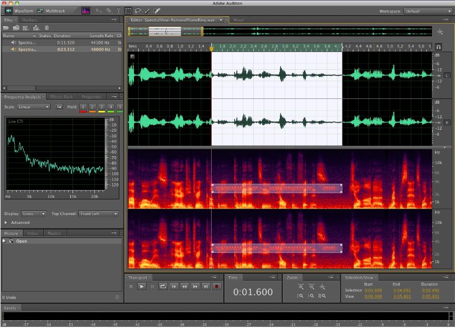Screen dimensions: 455x328
Task: Toggle the HUD icon in waveform corner
Action: tap(132, 57)
